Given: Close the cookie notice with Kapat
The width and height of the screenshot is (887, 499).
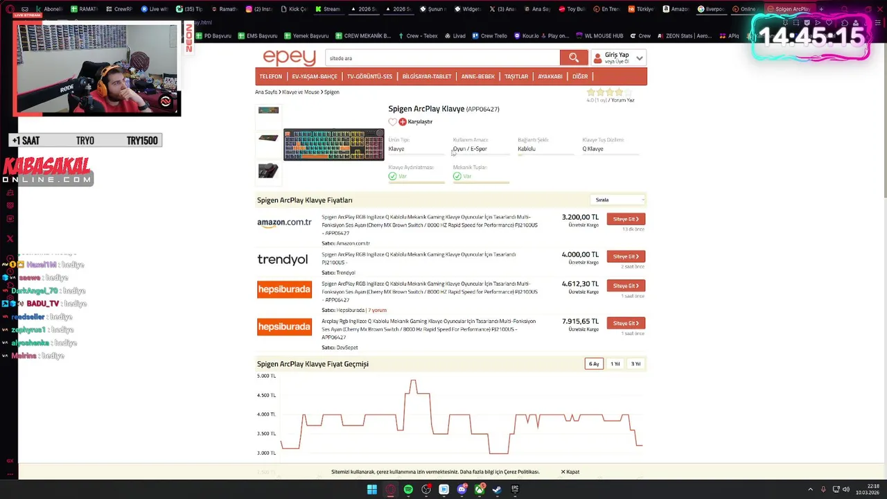Looking at the screenshot, I should coord(570,472).
